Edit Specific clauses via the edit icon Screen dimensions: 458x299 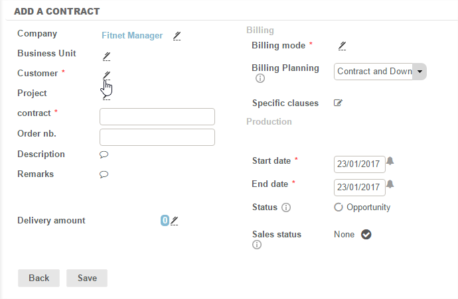(x=338, y=103)
